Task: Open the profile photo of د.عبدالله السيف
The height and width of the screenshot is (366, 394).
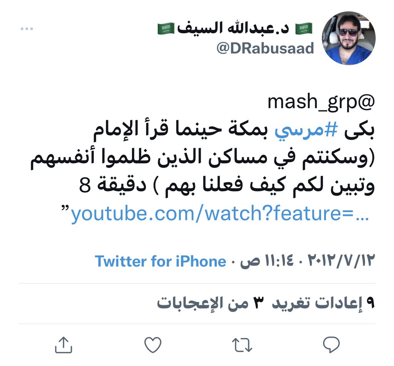Action: (x=349, y=38)
